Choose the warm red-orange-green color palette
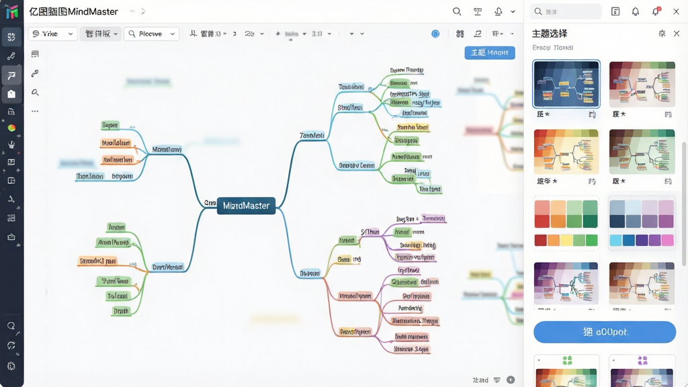This screenshot has width=688, height=387. click(566, 223)
